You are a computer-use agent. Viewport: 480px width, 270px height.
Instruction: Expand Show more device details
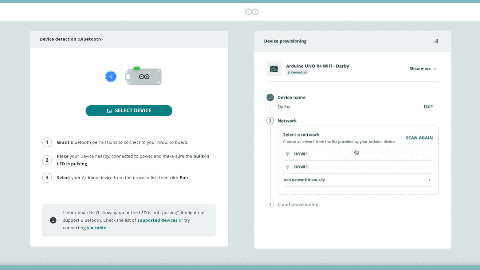423,69
